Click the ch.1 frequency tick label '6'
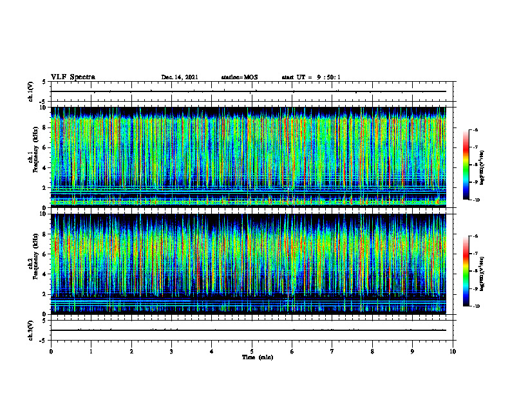Image resolution: width=510 pixels, height=394 pixels. [45, 148]
